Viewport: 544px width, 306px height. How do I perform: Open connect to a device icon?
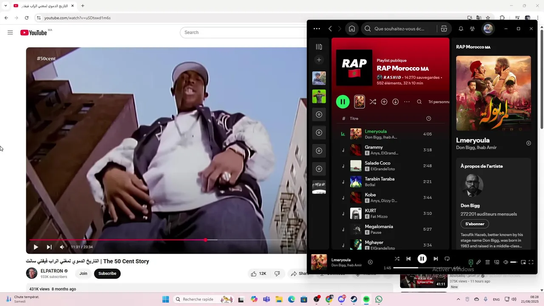pyautogui.click(x=497, y=262)
